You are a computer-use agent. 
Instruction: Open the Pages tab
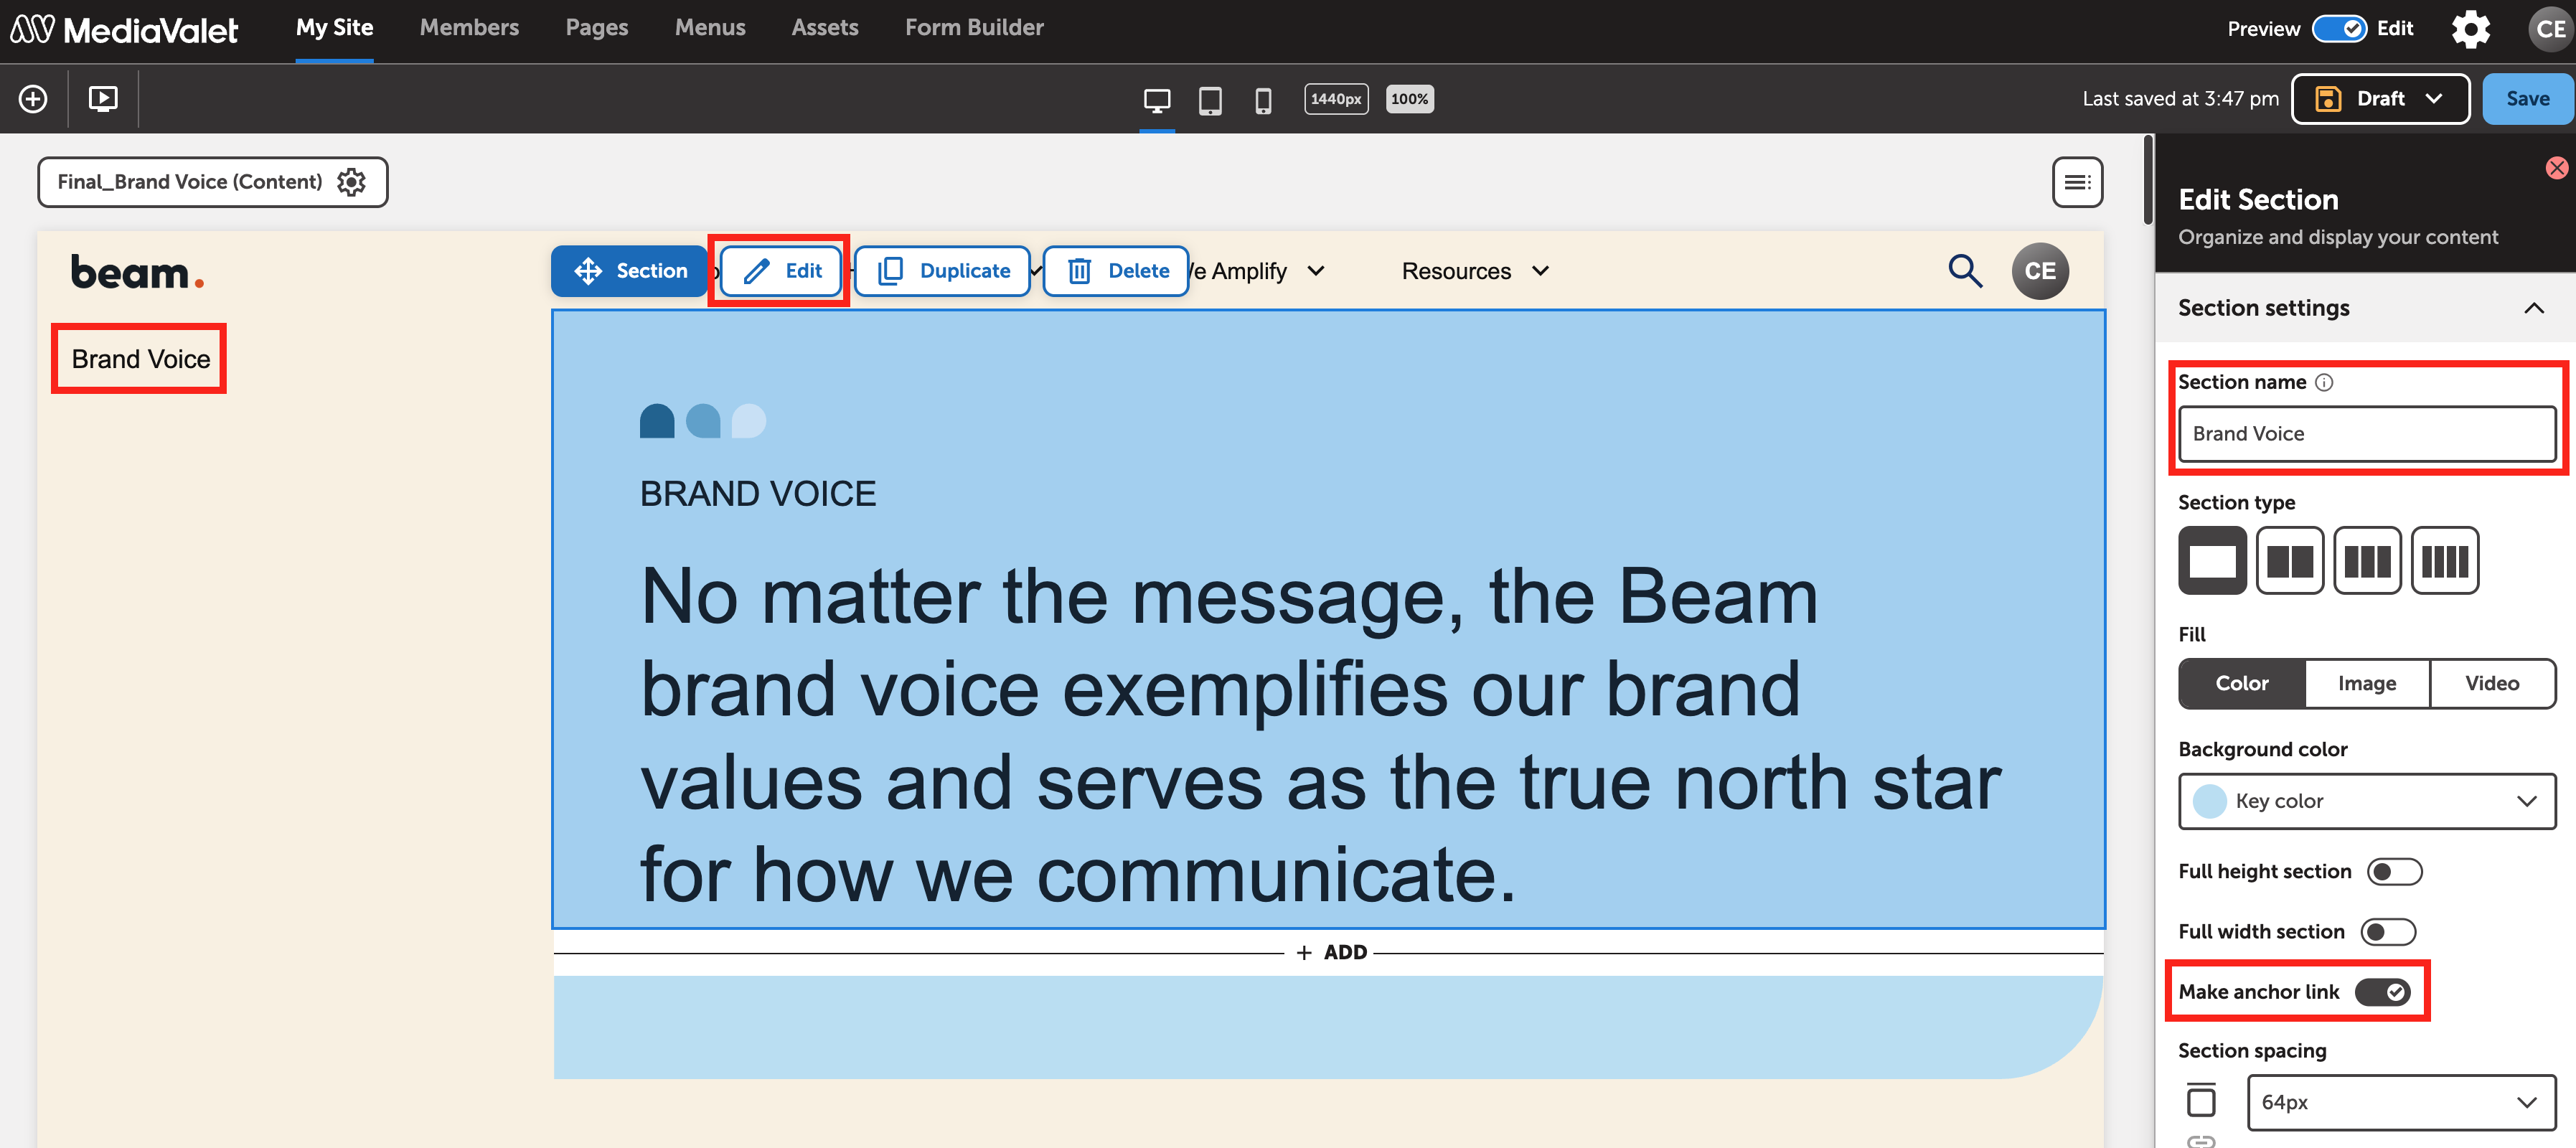(597, 28)
